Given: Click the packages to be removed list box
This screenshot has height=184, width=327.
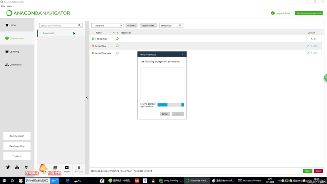Looking at the screenshot, I should (x=162, y=84).
